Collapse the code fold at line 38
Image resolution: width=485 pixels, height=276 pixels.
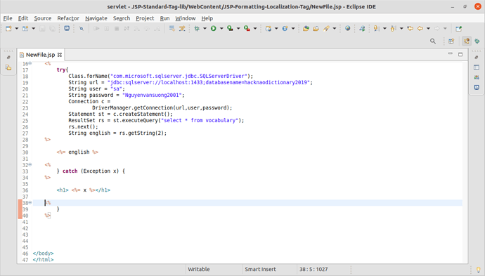tap(30, 203)
